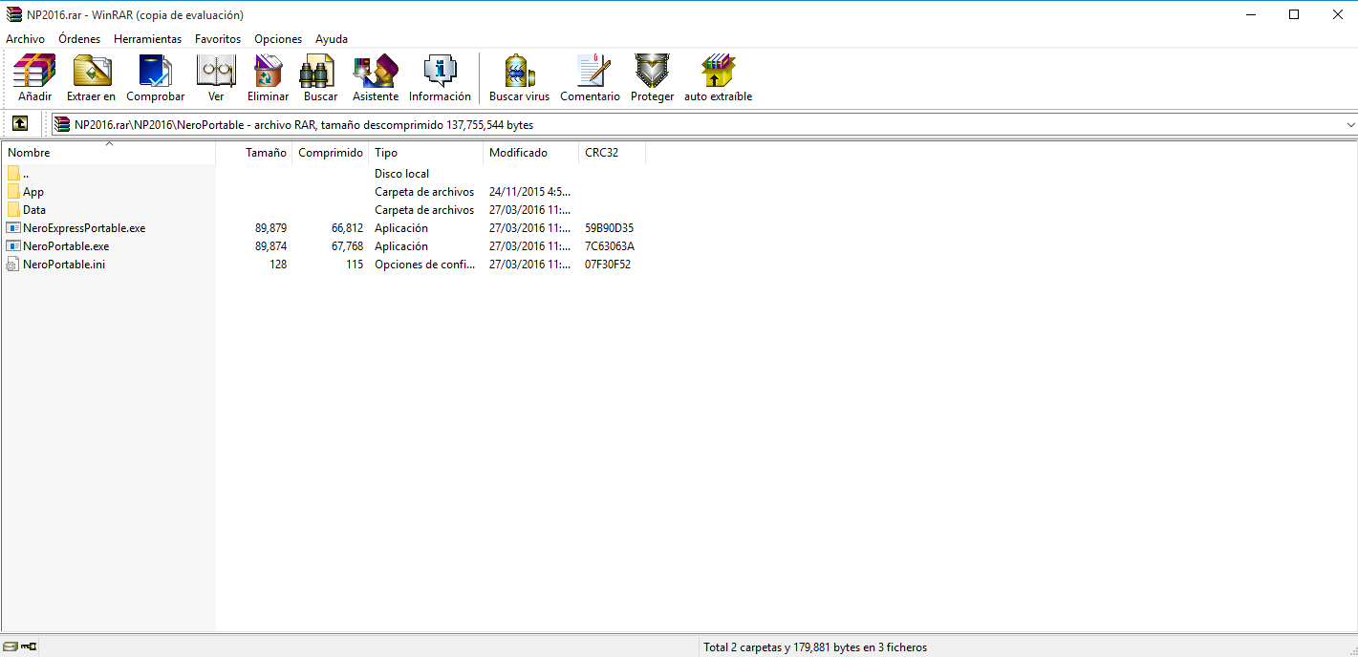Maximize the WinRAR window
This screenshot has height=657, width=1358.
coord(1294,14)
